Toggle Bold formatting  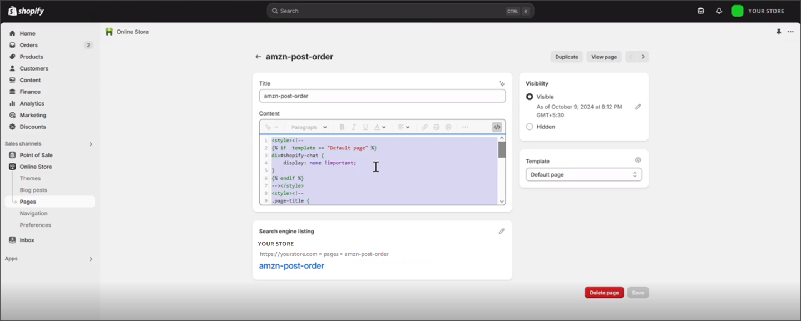[x=342, y=127]
